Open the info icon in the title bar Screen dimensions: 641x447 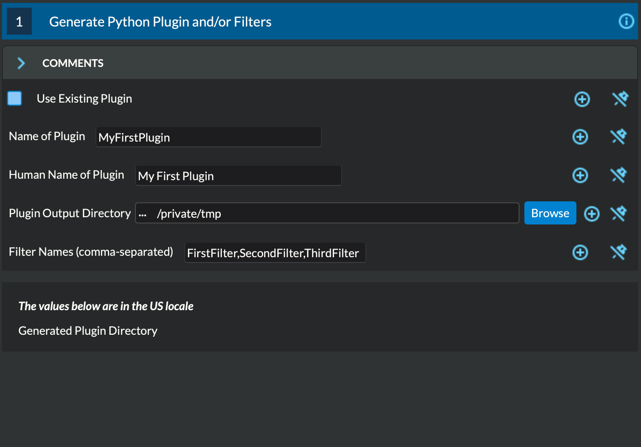[626, 21]
